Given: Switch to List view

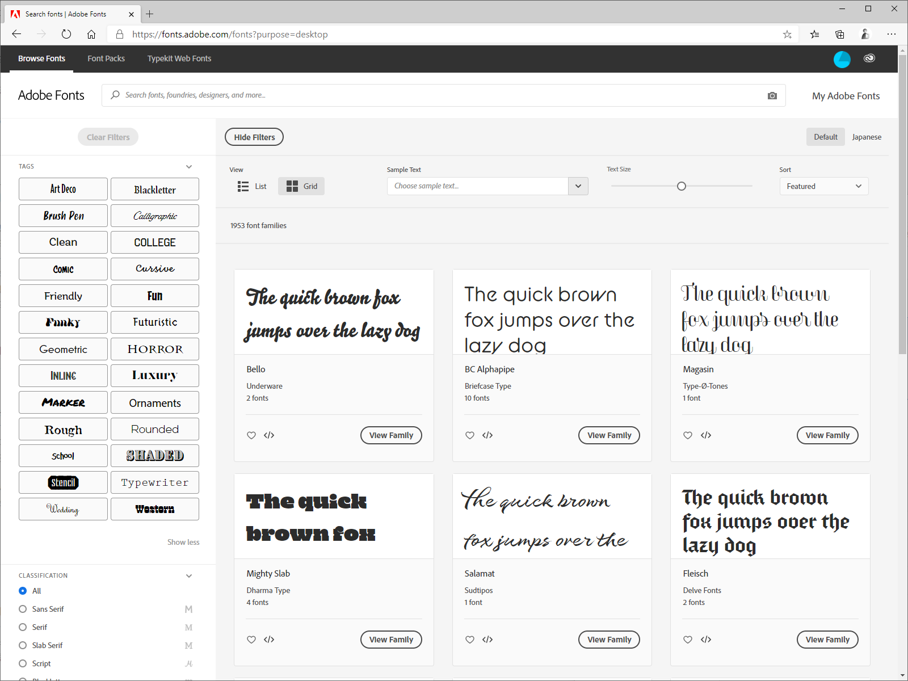Looking at the screenshot, I should 252,186.
